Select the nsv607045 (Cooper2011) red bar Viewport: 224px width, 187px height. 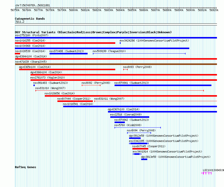point(140,149)
